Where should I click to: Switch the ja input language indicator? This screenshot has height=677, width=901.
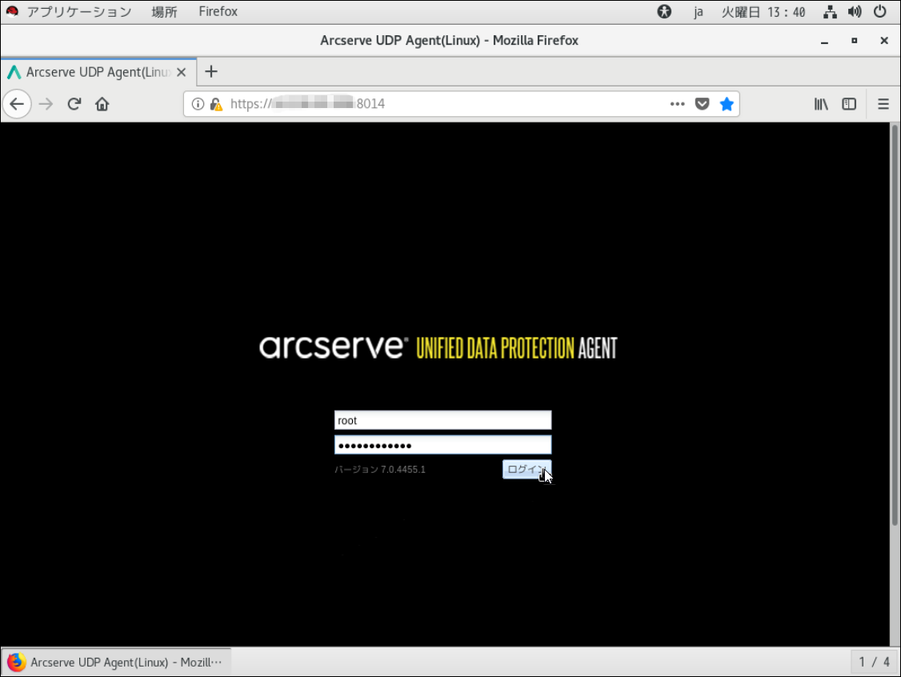click(x=699, y=11)
